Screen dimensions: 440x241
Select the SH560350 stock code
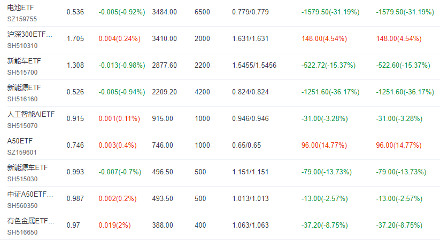click(x=22, y=205)
